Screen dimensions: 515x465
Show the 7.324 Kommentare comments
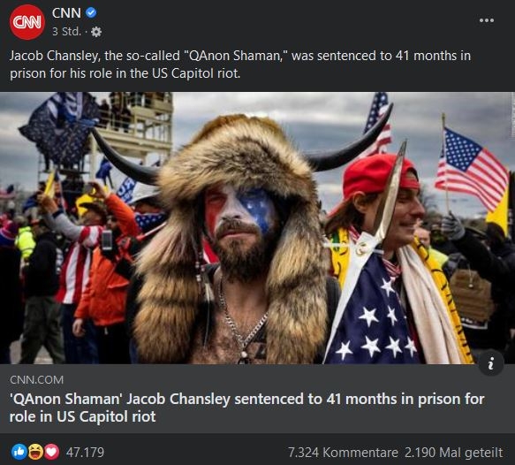[343, 453]
